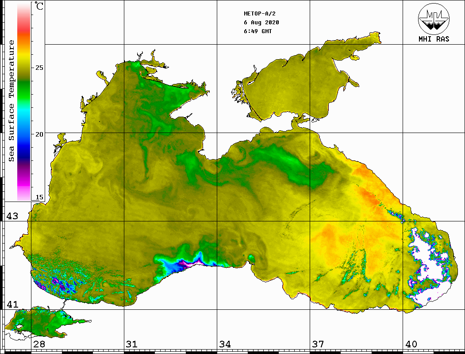Screen dimensions: 465x354
Task: Click the 'METOP-A/2' satellite label
Action: tap(259, 14)
